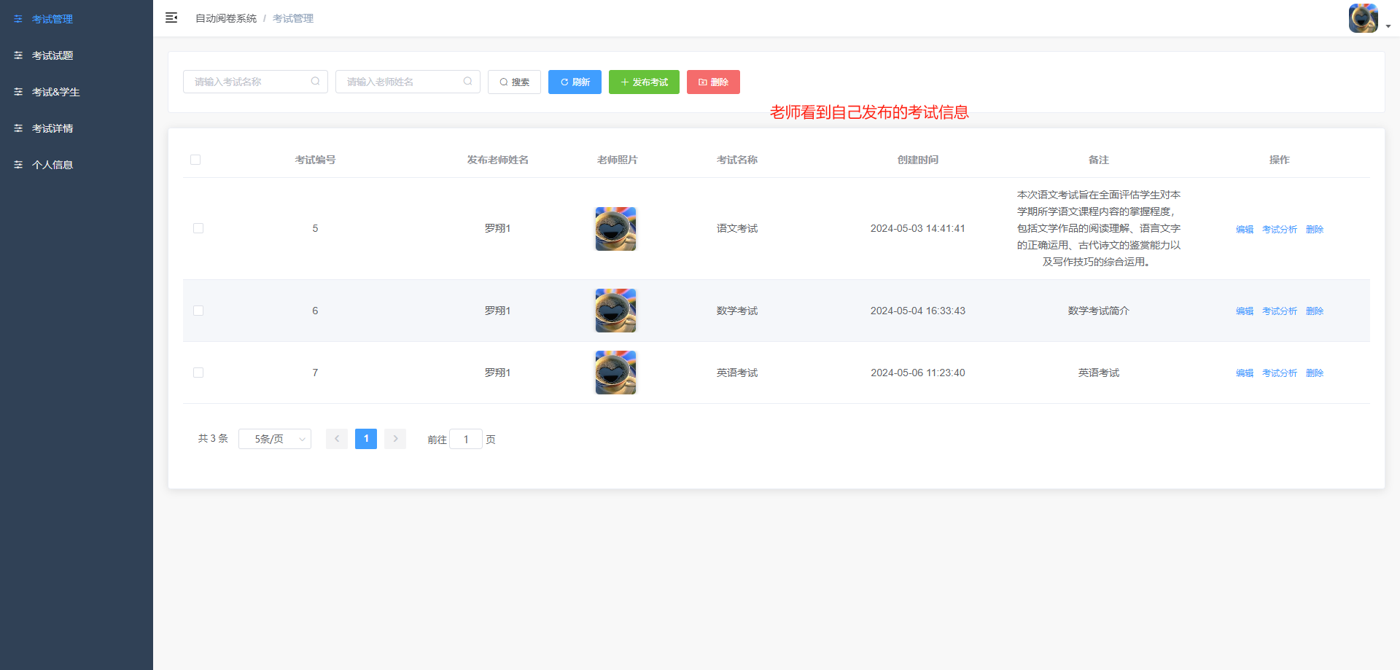Click the 搜索 search button
This screenshot has width=1400, height=670.
pos(514,82)
